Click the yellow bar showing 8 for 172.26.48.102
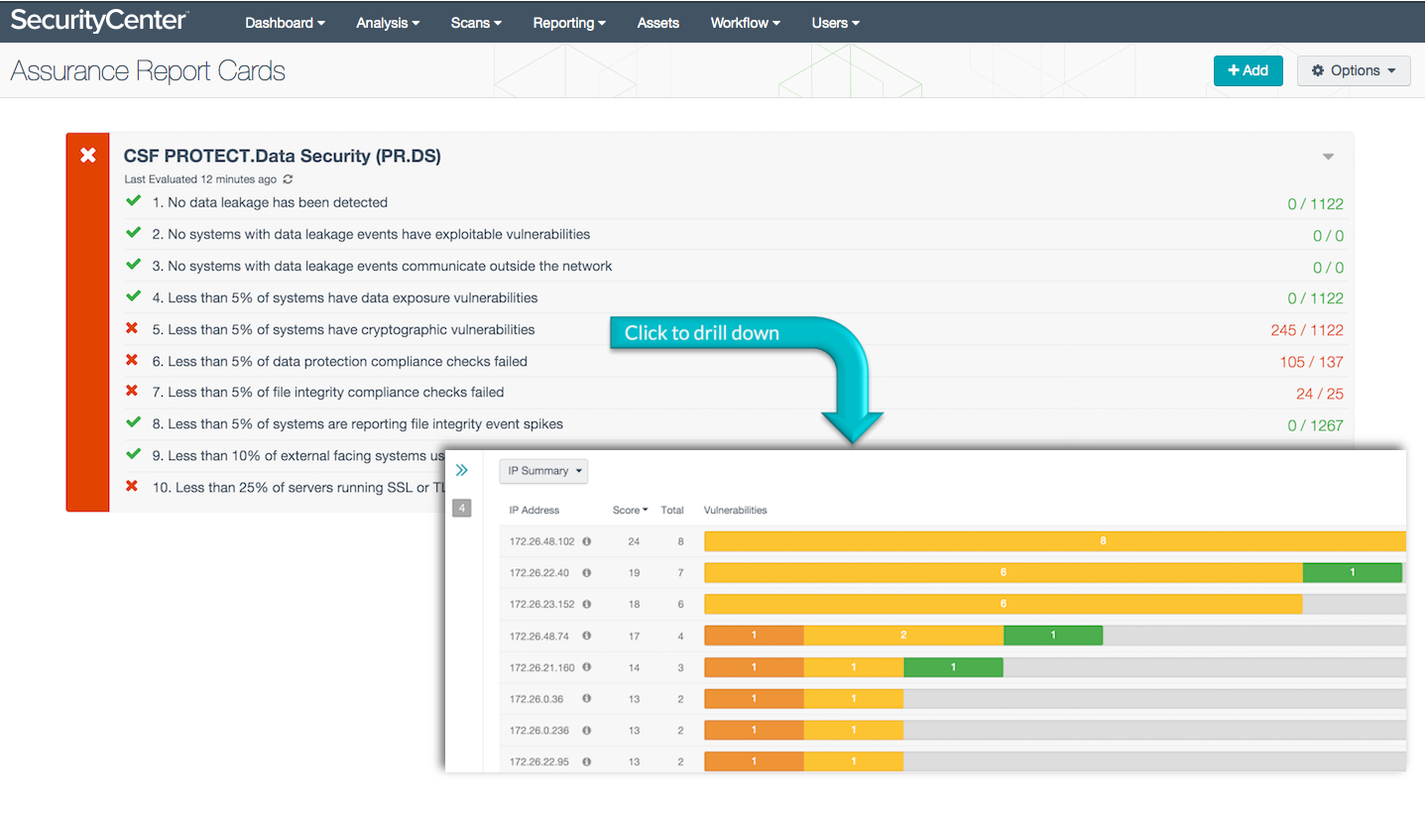The height and width of the screenshot is (813, 1428). click(x=1055, y=541)
